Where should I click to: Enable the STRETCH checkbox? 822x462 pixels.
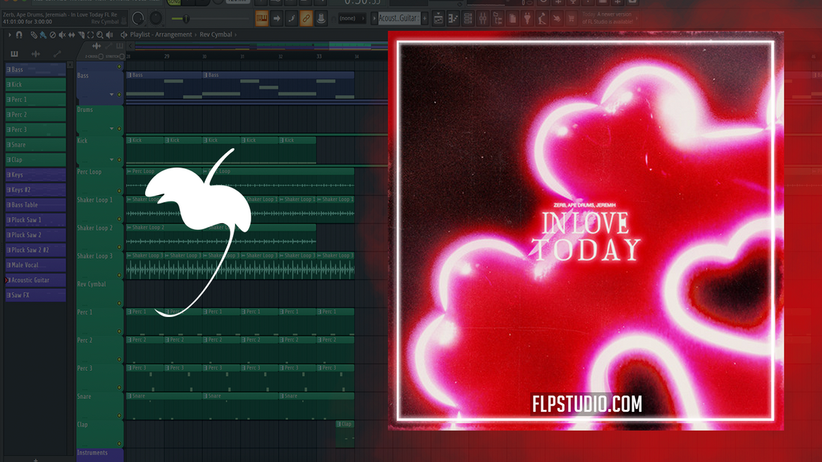click(121, 56)
